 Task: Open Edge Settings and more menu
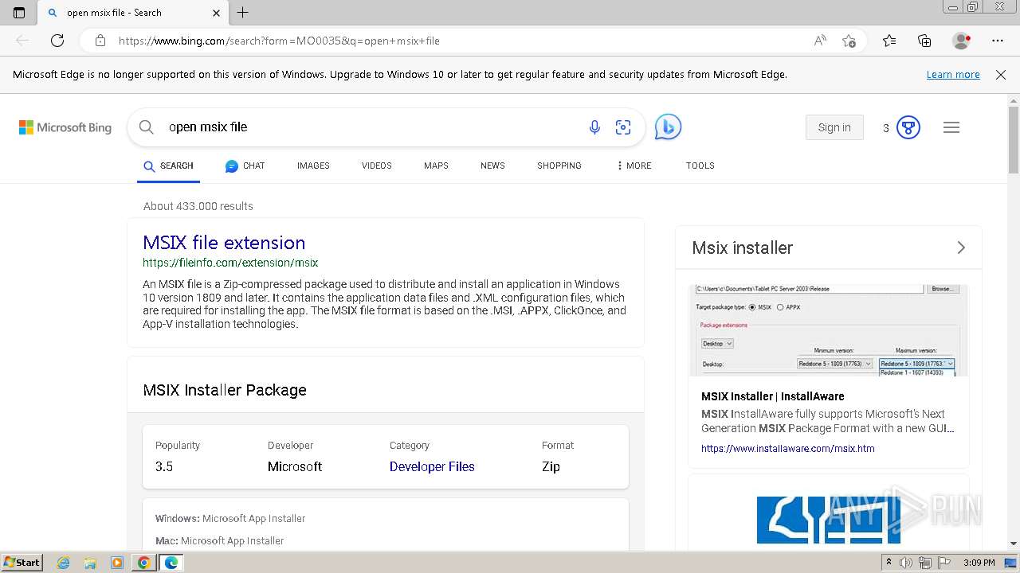(x=998, y=41)
